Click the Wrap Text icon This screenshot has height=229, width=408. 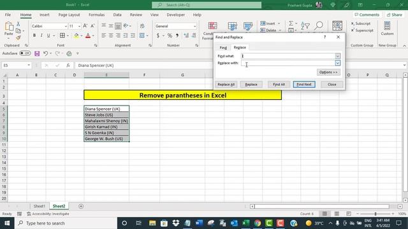142,26
